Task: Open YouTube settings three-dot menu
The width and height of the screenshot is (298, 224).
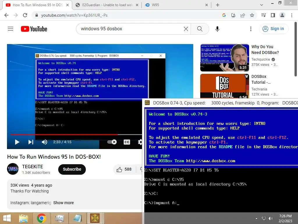Action: (251, 29)
